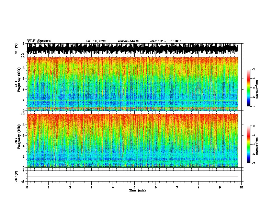Viewport: 272px width, 210px height.
Task: Click the time axis tick label "8"
Action: (x=199, y=187)
